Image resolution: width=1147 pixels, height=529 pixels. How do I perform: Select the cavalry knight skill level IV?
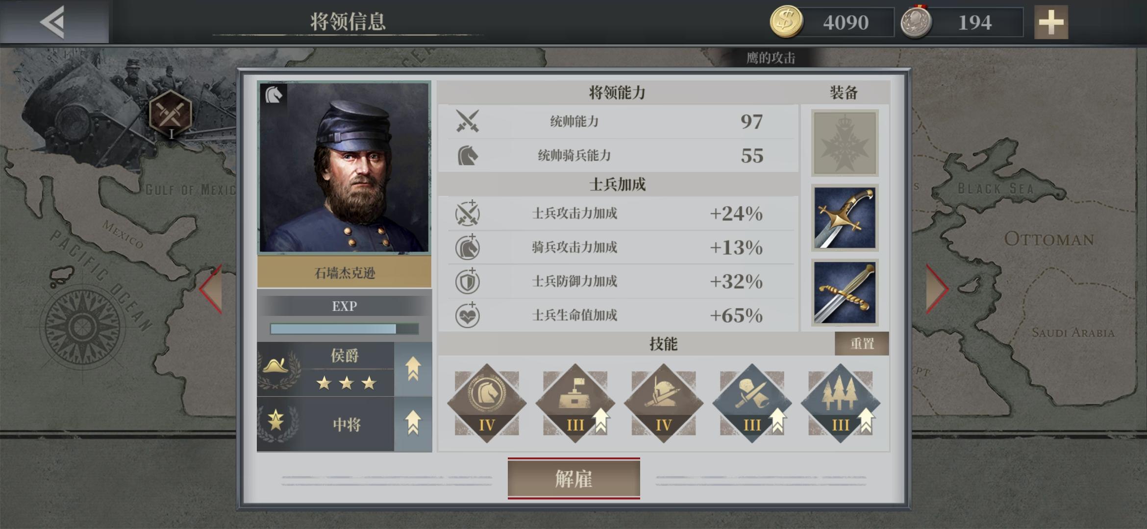tap(487, 403)
